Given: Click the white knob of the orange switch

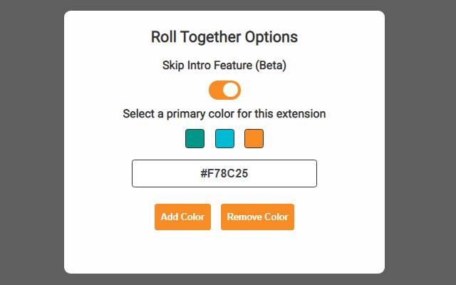Looking at the screenshot, I should coord(231,90).
